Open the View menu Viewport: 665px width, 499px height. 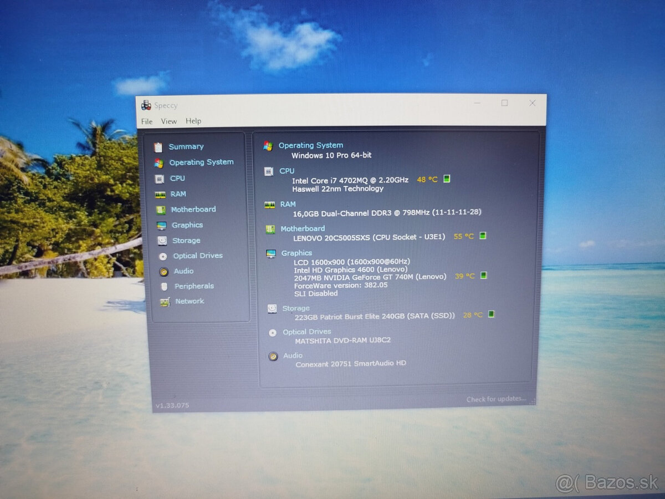tap(168, 121)
